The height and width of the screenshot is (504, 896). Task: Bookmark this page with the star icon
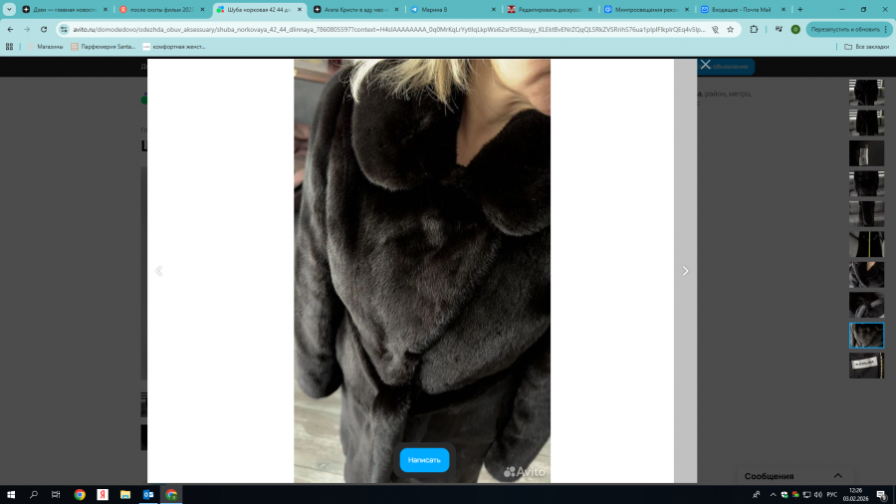coord(731,30)
